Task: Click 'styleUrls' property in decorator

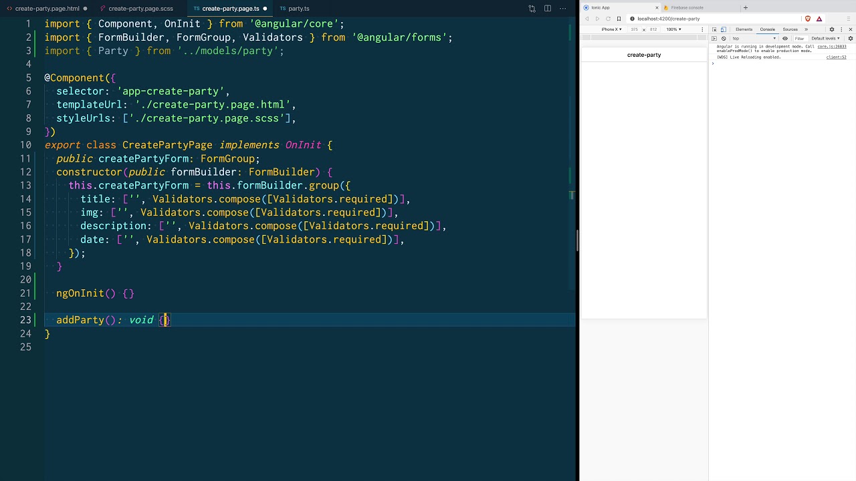Action: (x=84, y=118)
